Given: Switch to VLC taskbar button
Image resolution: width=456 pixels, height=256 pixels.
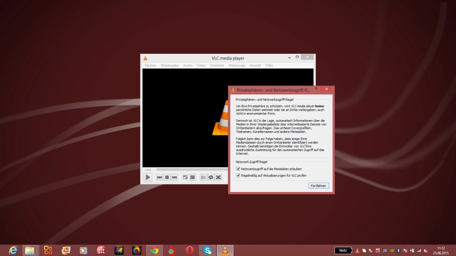Looking at the screenshot, I should point(225,250).
